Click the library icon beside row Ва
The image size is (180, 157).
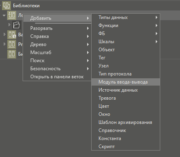pos(12,35)
